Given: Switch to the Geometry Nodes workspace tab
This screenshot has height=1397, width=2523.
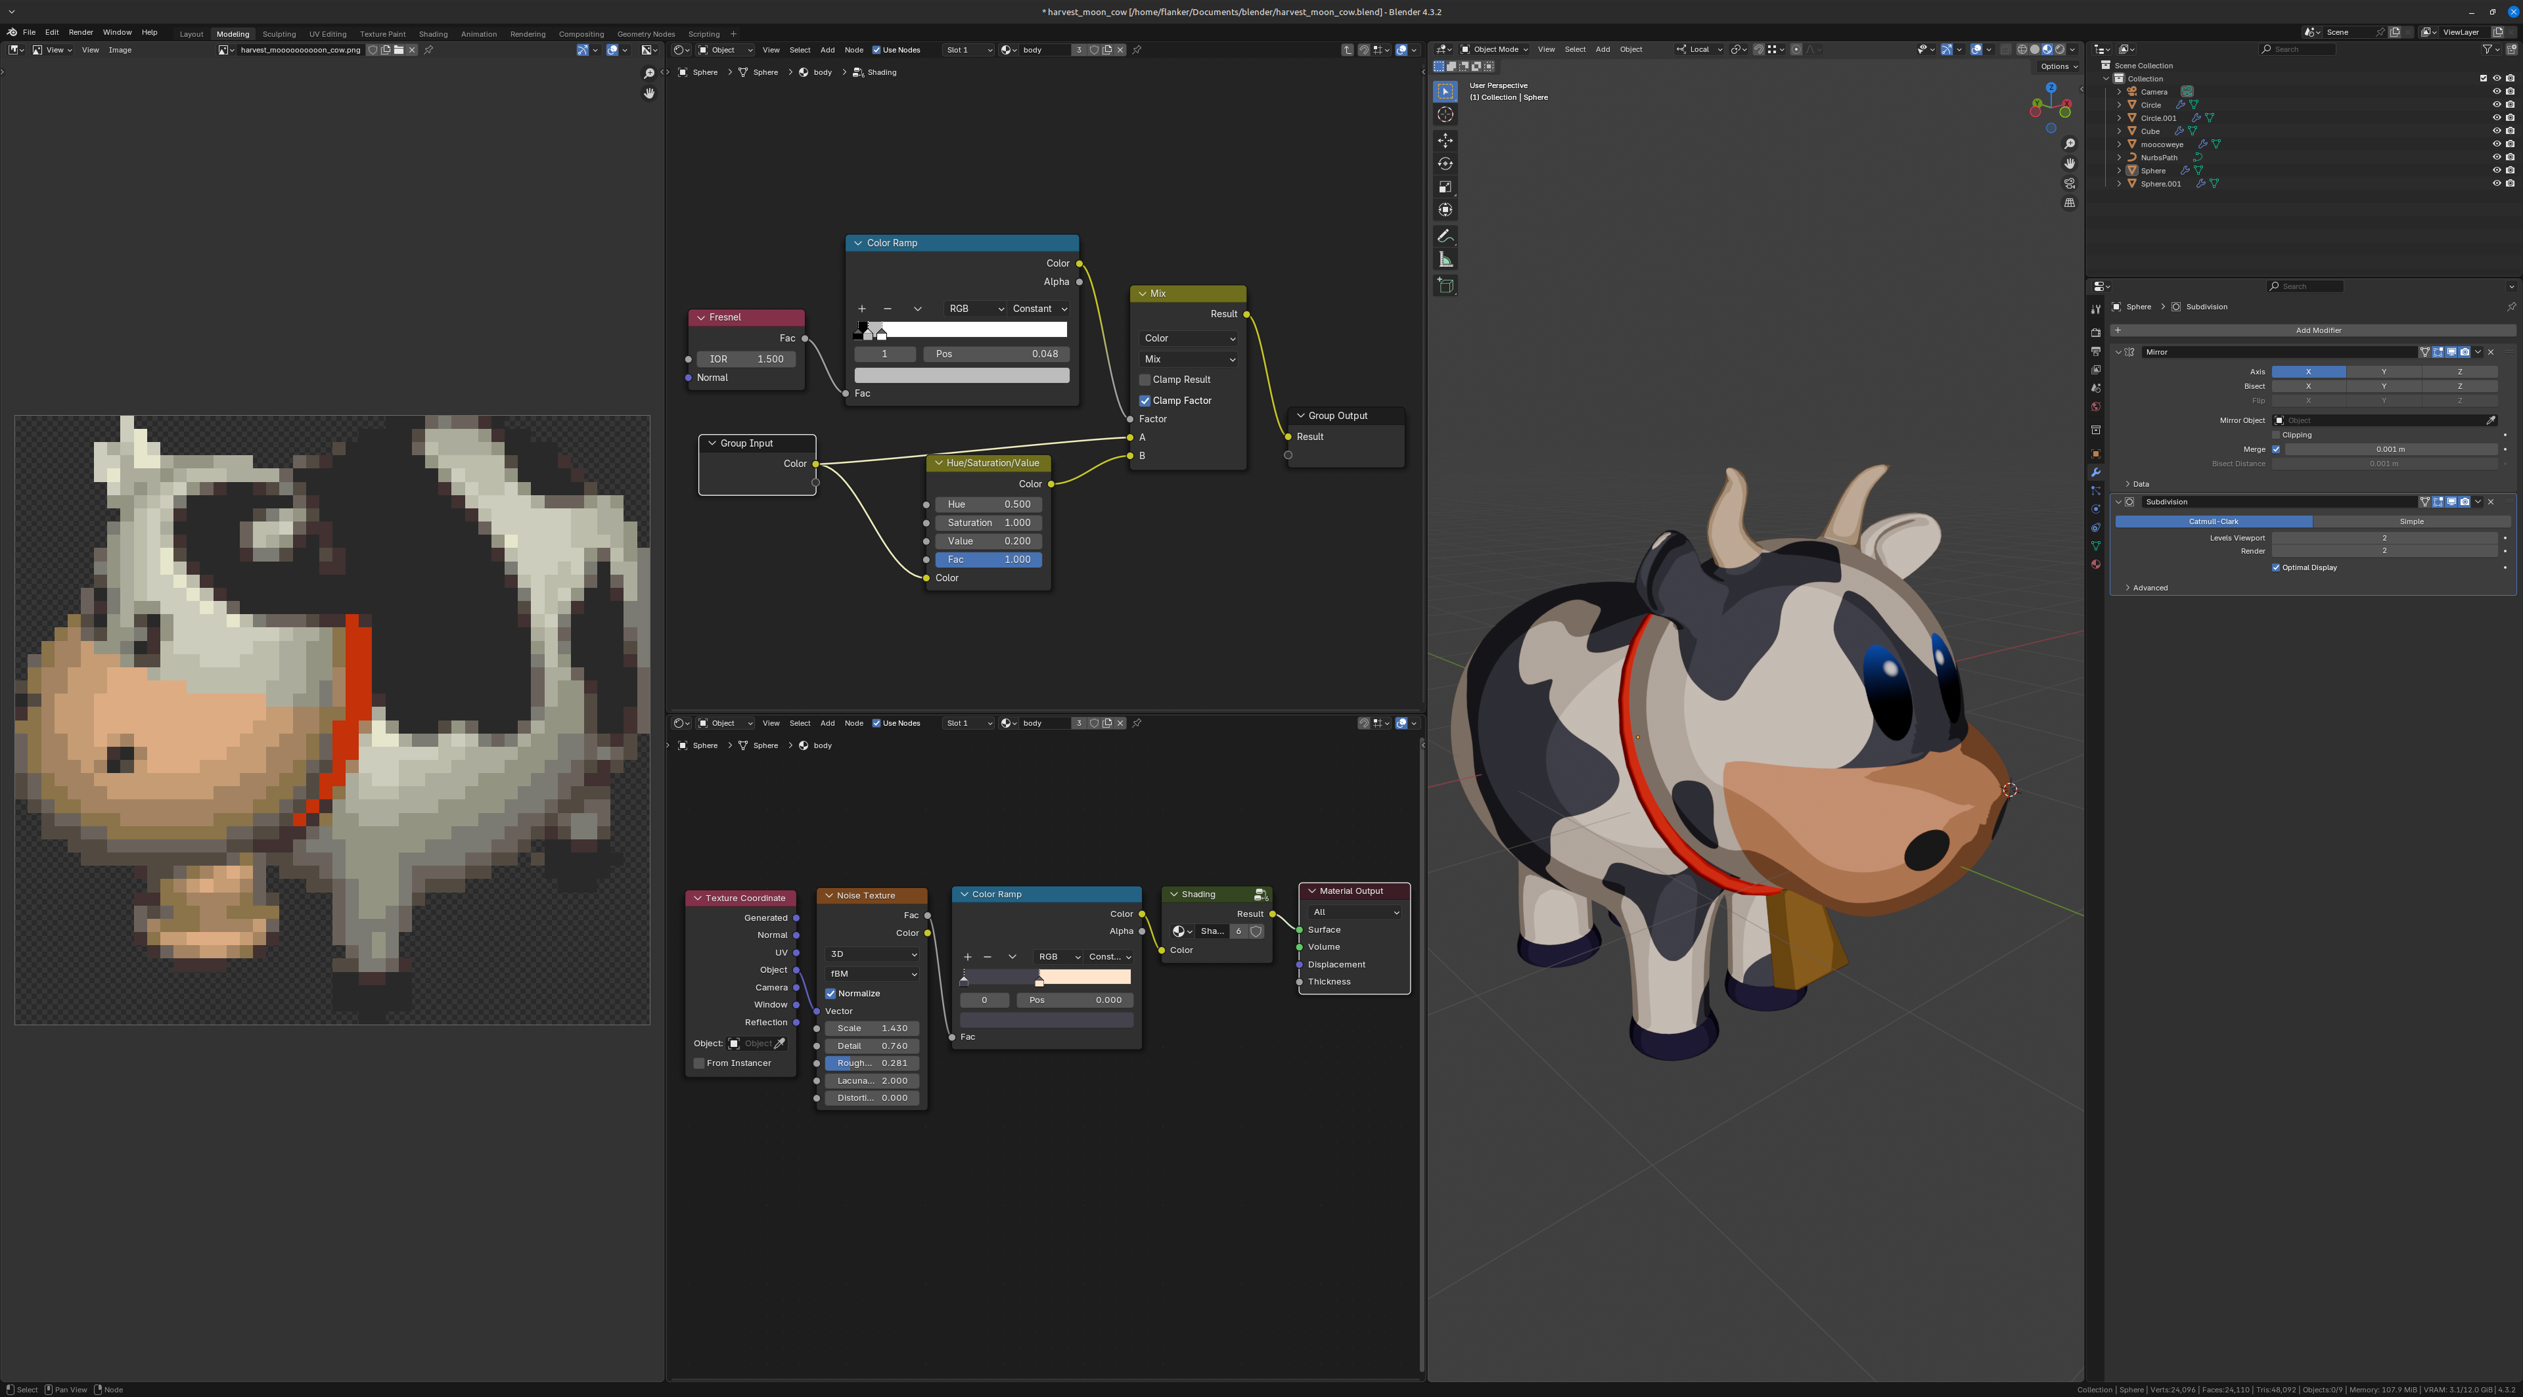Looking at the screenshot, I should click(645, 33).
